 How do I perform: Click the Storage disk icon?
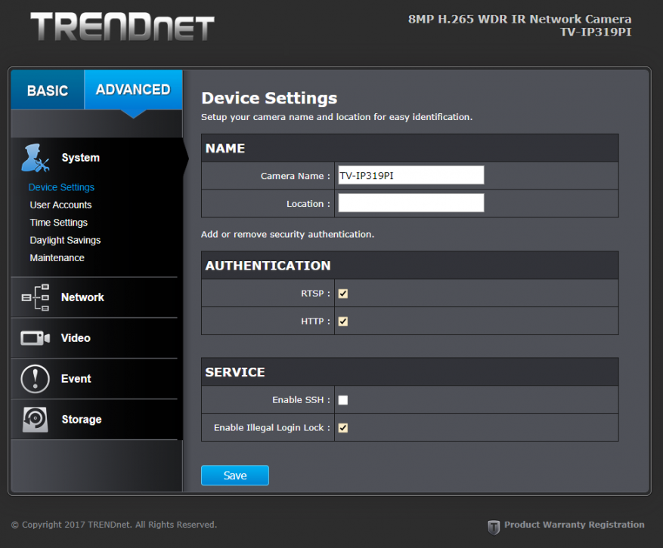35,419
